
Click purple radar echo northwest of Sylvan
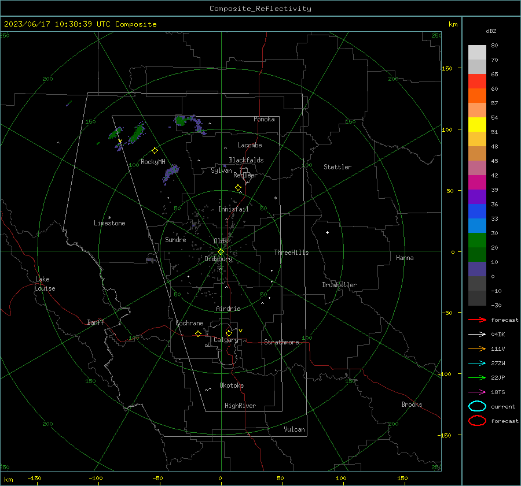[171, 173]
